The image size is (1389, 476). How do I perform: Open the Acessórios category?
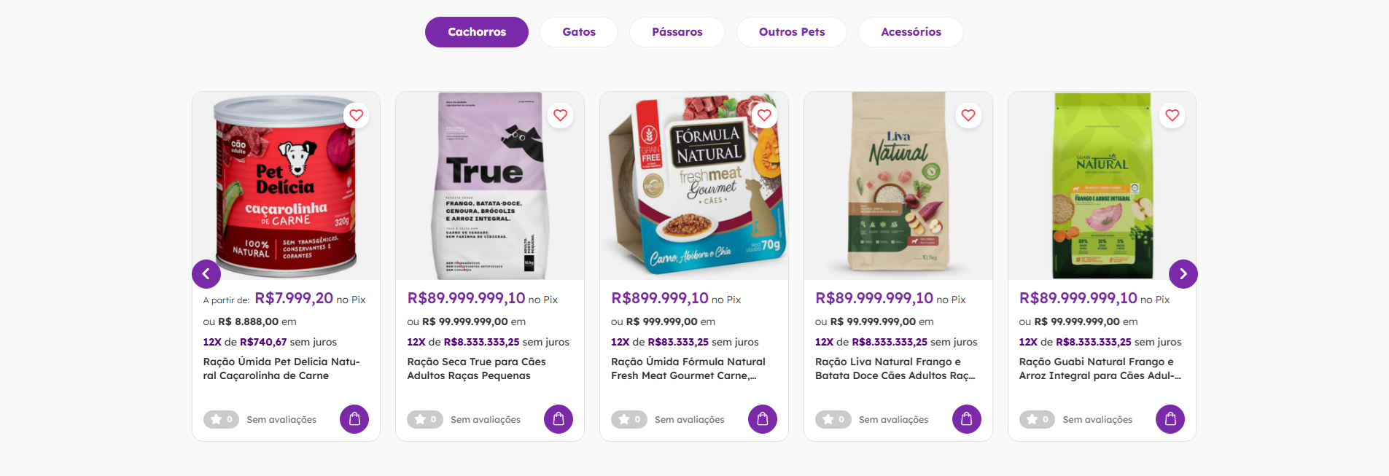pyautogui.click(x=910, y=31)
